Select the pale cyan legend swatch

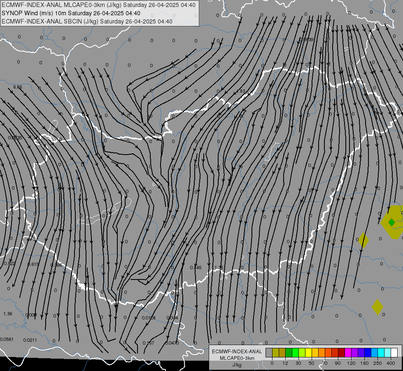[x=388, y=352]
